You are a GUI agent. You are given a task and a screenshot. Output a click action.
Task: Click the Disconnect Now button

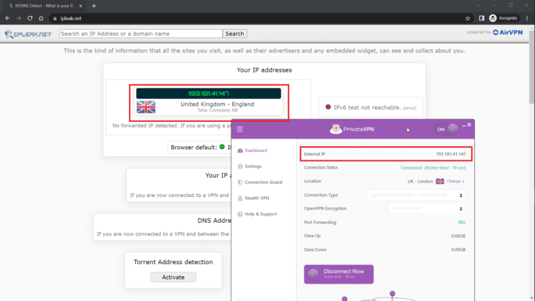point(339,274)
